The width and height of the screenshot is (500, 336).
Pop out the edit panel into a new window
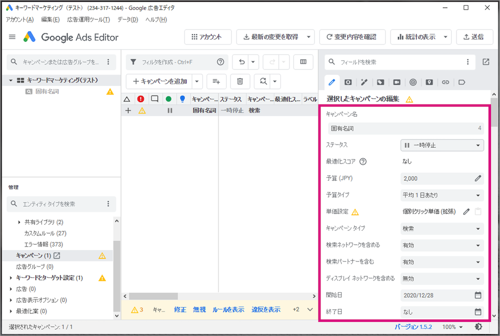(485, 62)
